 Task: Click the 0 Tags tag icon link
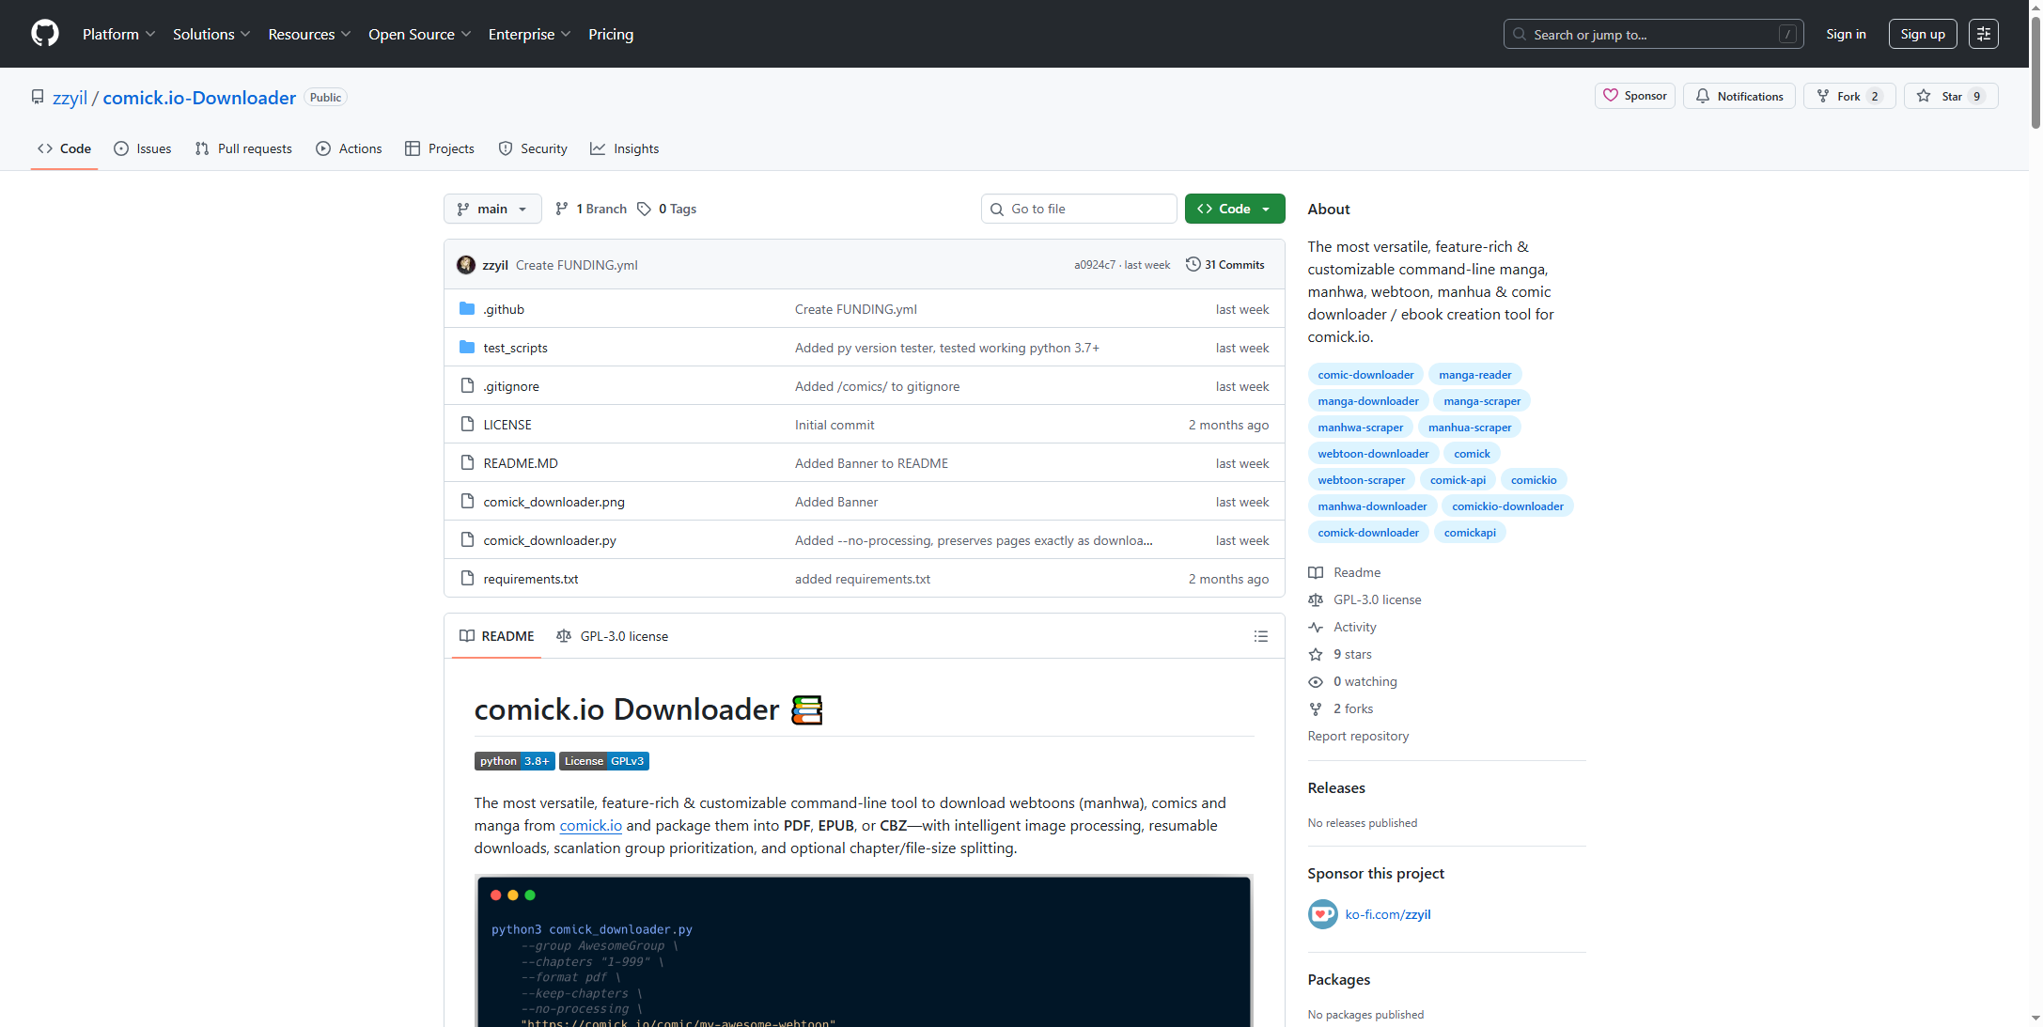coord(666,209)
